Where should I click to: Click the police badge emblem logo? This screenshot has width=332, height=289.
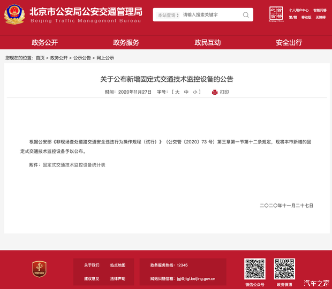click(x=14, y=14)
